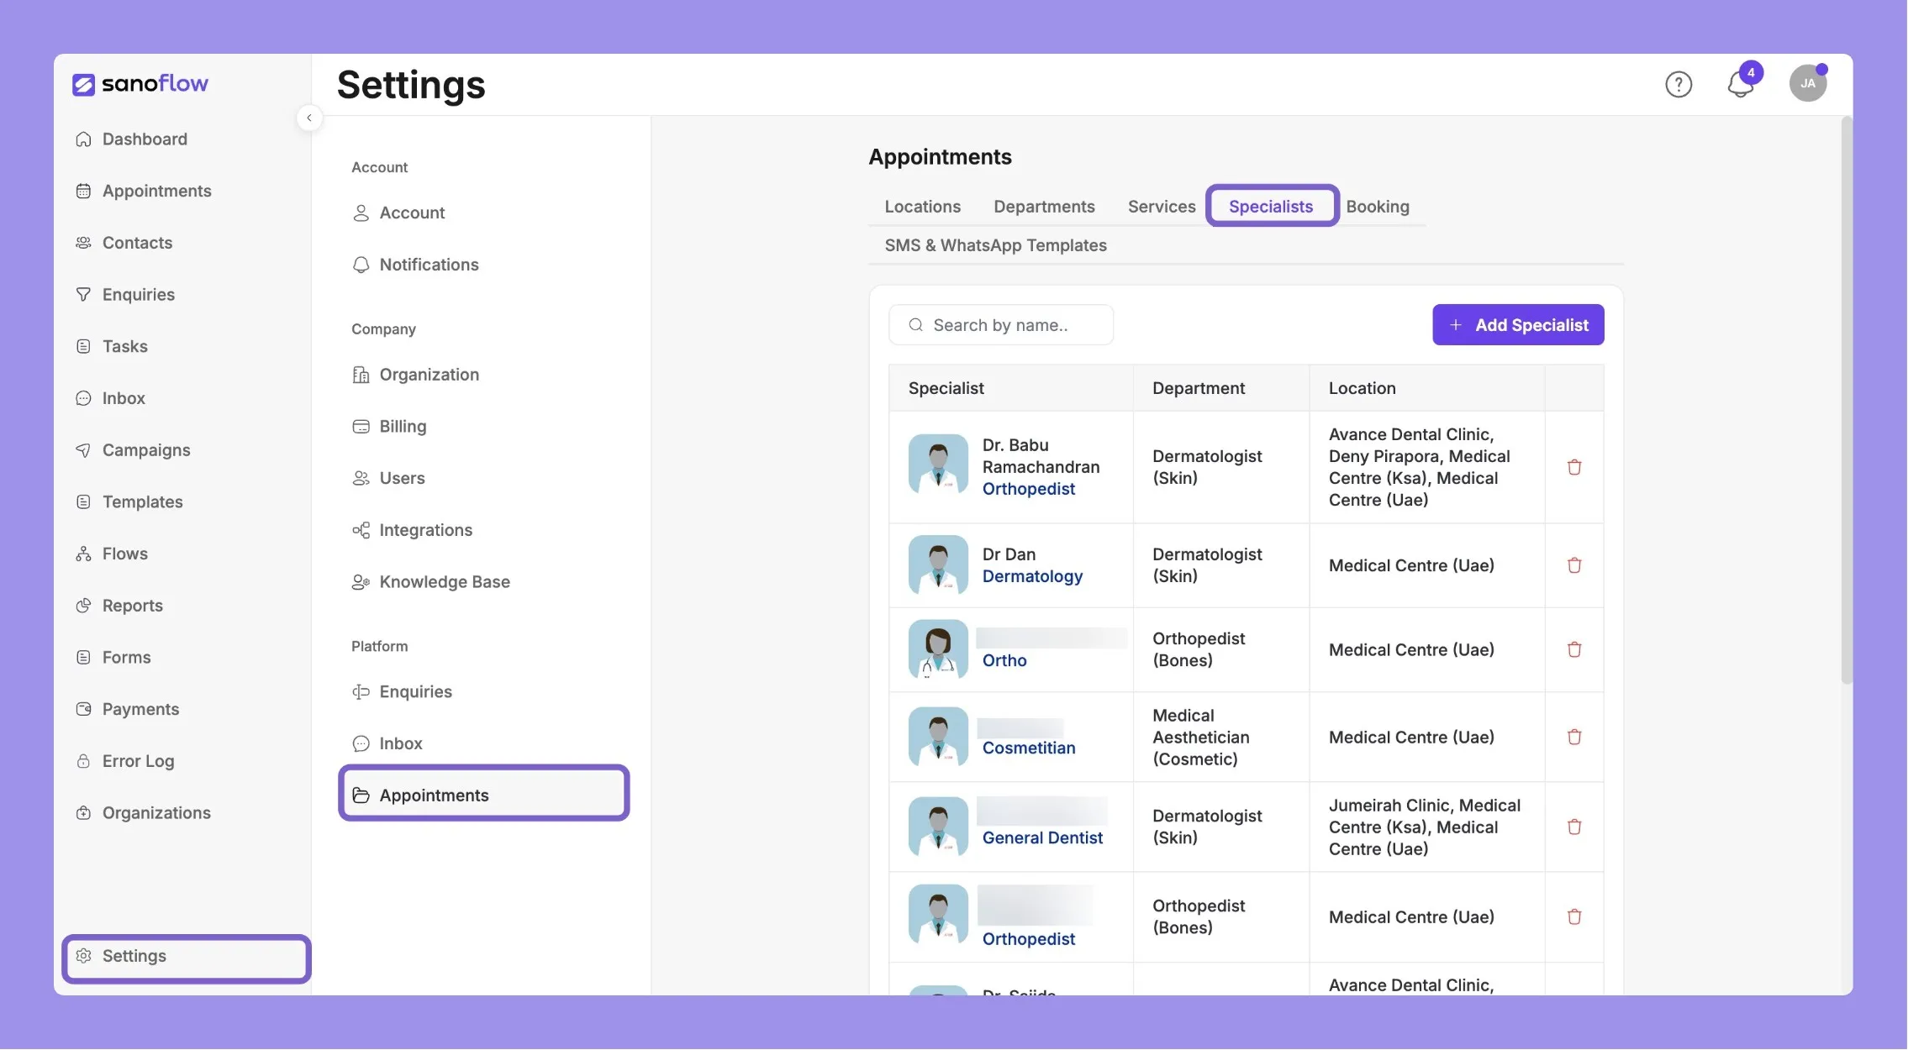This screenshot has height=1050, width=1908.
Task: Click the trash icon in the bottom Orthopedist (Bones) row
Action: [x=1573, y=916]
